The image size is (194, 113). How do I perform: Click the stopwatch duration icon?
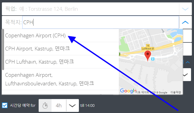pos(45,105)
